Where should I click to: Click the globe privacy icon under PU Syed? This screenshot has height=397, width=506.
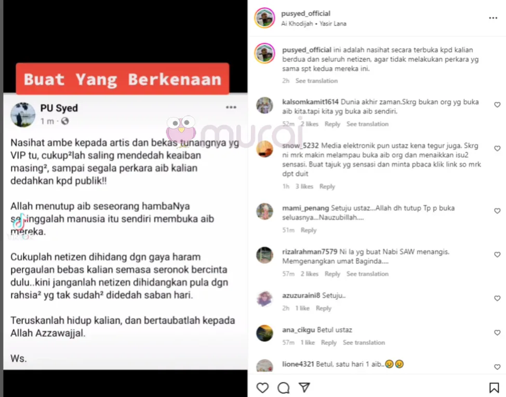(x=65, y=121)
